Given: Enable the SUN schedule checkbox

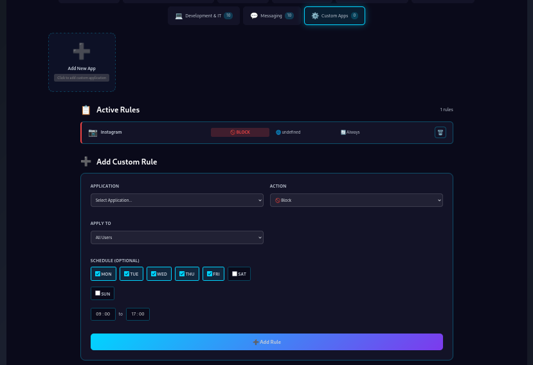Looking at the screenshot, I should pyautogui.click(x=97, y=294).
